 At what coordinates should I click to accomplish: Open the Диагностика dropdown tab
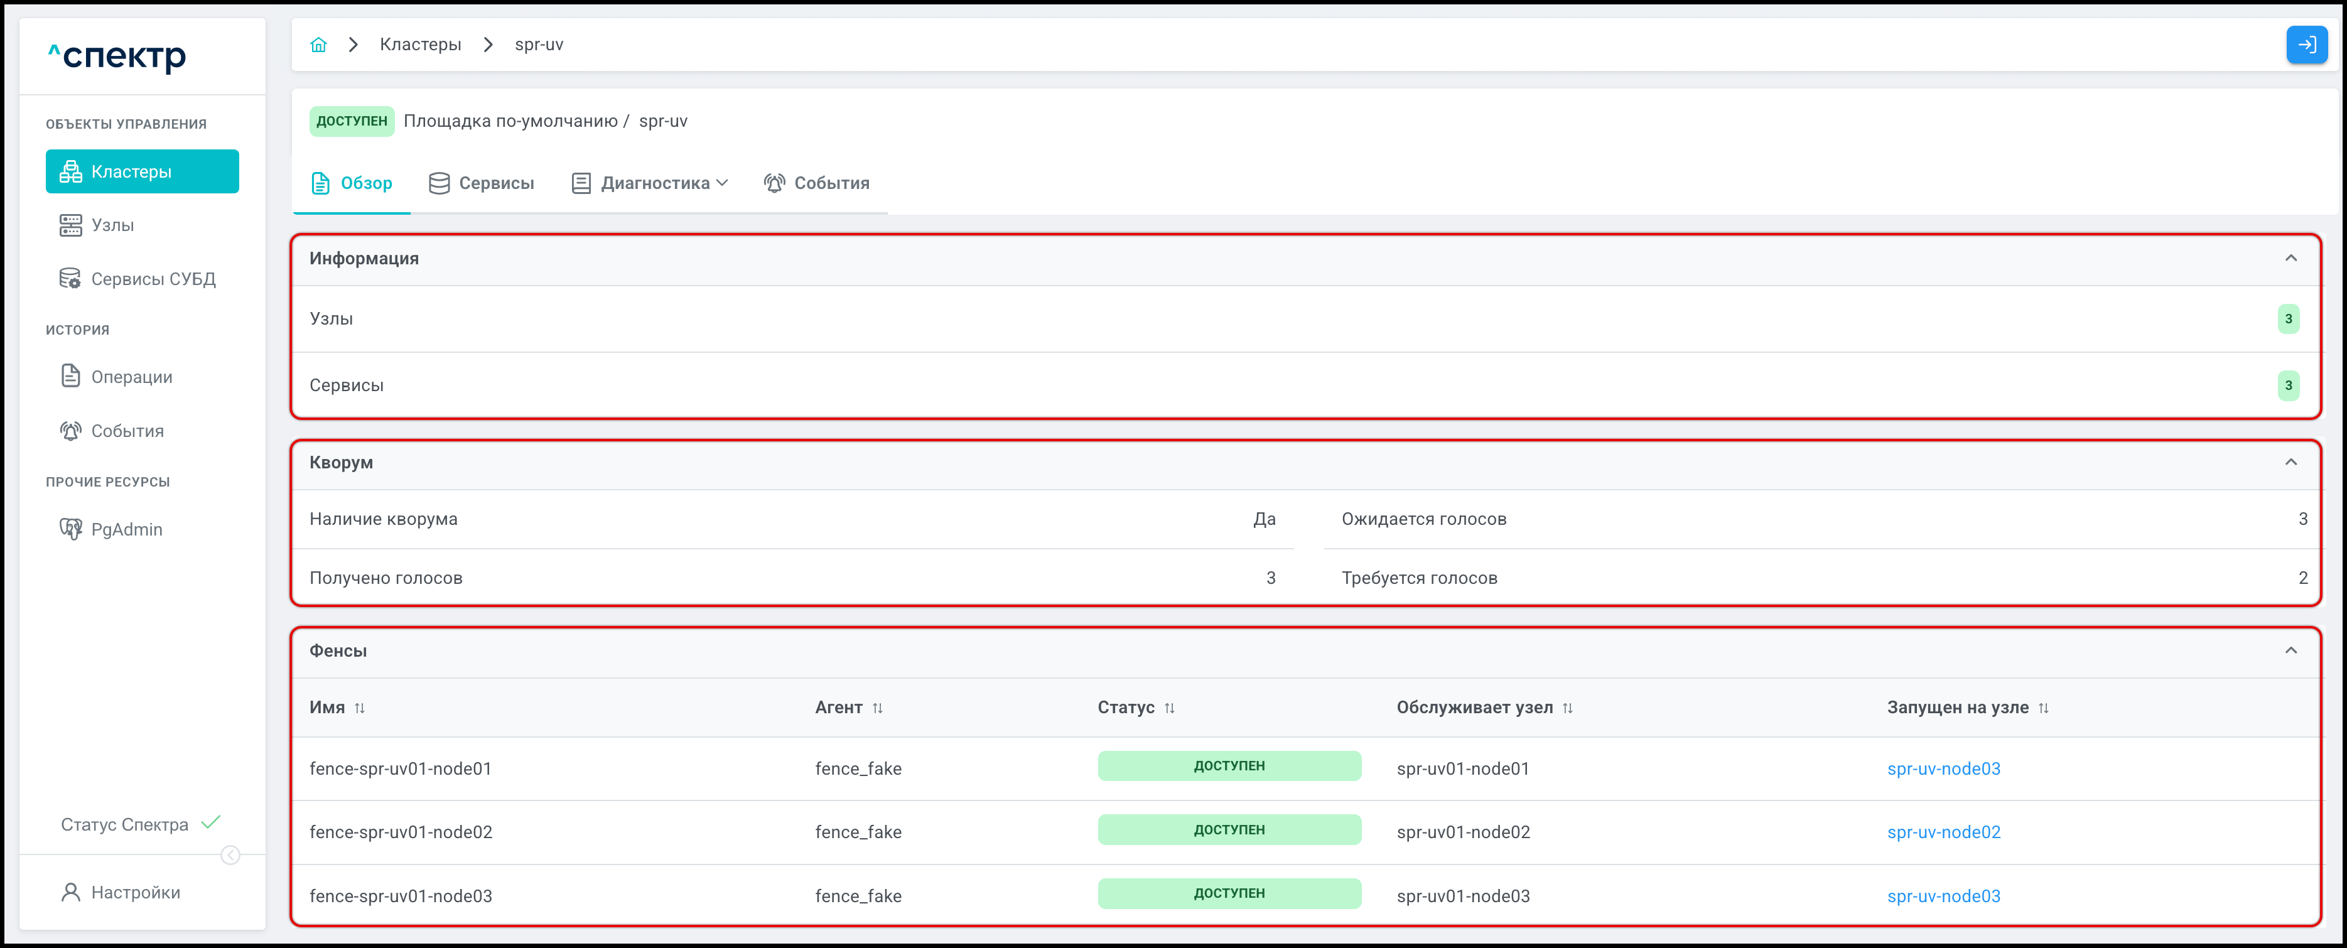click(x=654, y=183)
